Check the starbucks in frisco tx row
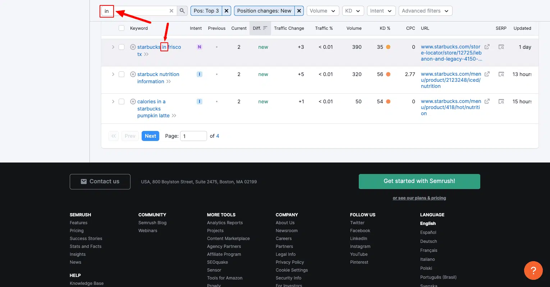 (x=122, y=47)
